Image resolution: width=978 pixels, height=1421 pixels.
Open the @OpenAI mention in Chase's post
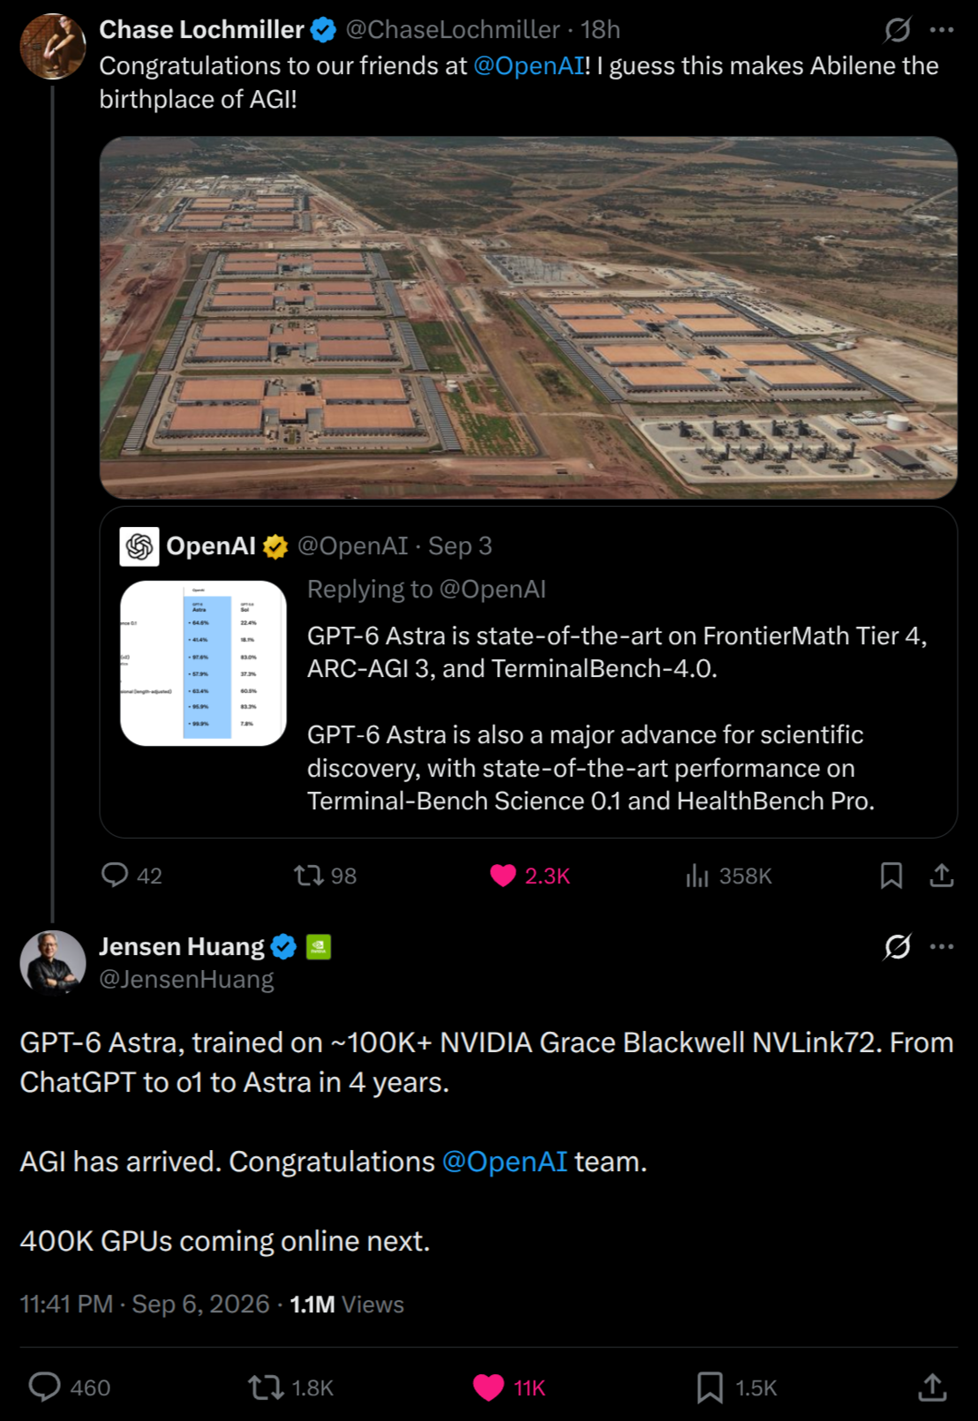coord(529,66)
